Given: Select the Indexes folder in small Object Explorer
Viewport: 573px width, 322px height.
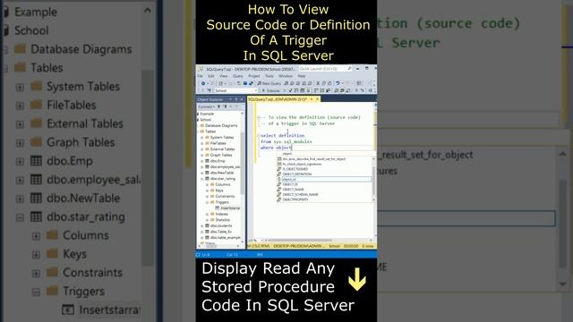Looking at the screenshot, I should [x=222, y=214].
